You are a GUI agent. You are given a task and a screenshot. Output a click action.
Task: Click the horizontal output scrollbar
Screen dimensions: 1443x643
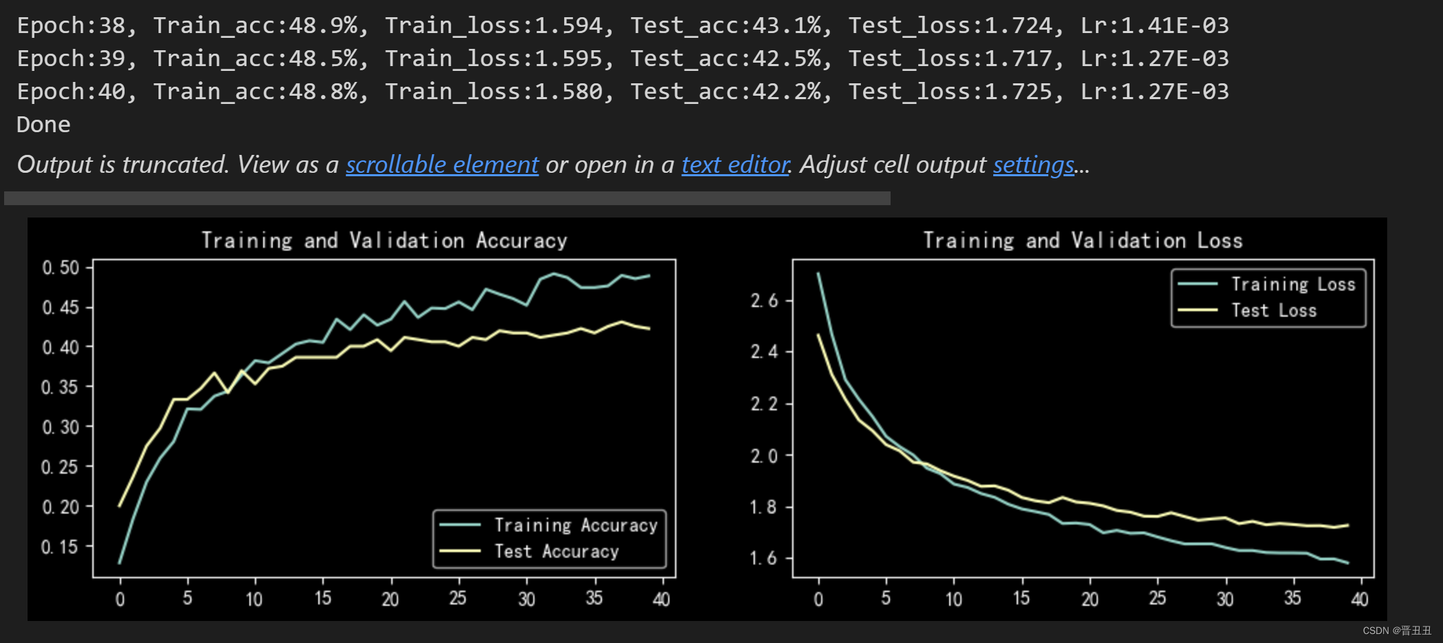pos(447,198)
